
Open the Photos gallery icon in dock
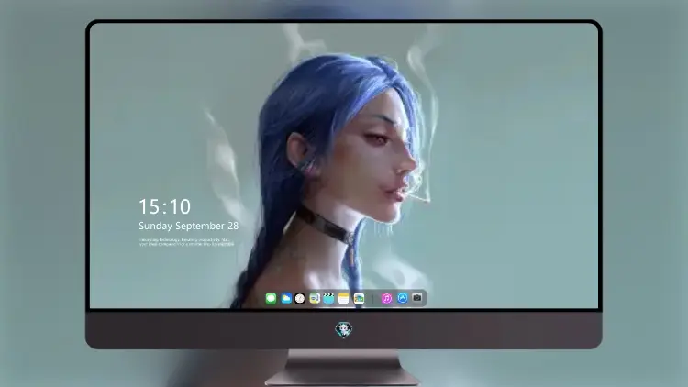point(359,299)
